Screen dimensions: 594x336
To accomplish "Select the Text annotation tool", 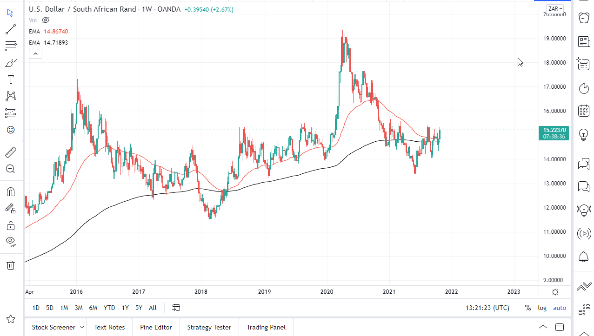I will click(x=10, y=79).
